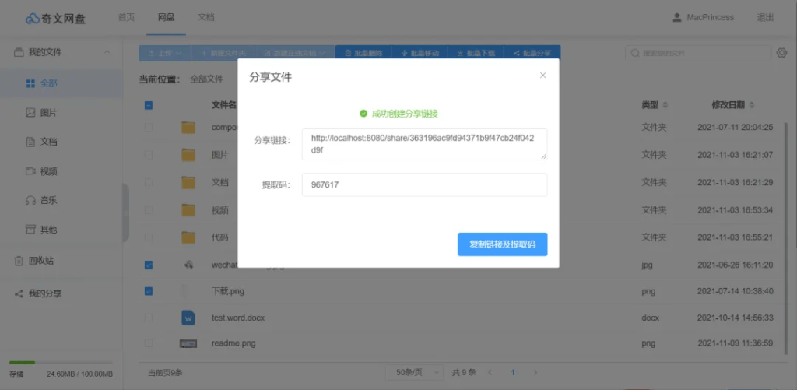Uncheck the 下载.png row checkbox
Viewport: 797px width, 390px height.
pos(149,291)
